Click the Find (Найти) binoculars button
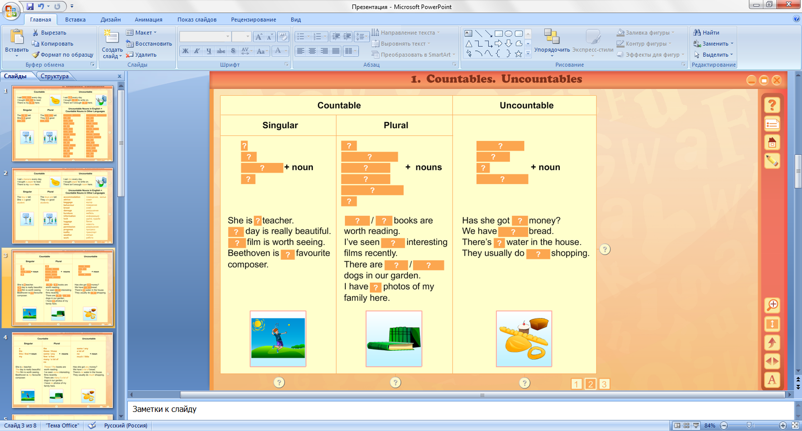The image size is (802, 431). pyautogui.click(x=706, y=33)
